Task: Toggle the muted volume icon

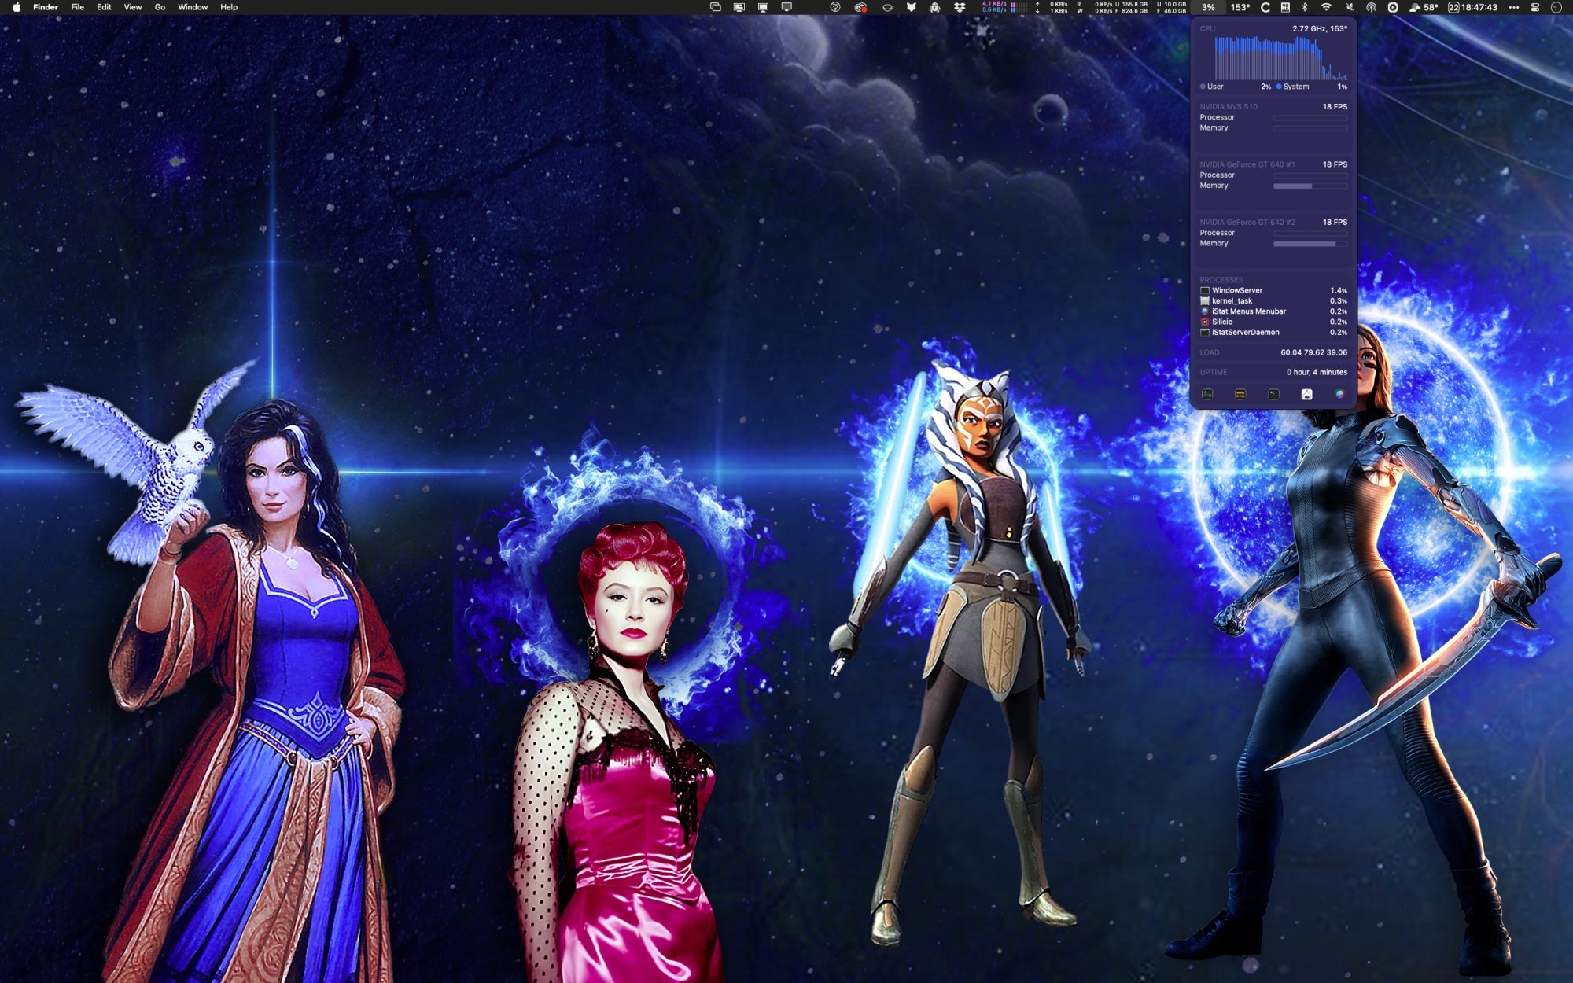Action: (x=1350, y=7)
